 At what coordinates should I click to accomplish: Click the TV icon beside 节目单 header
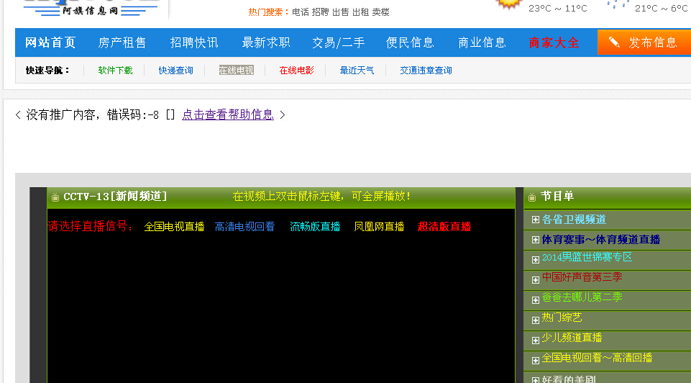[x=532, y=197]
